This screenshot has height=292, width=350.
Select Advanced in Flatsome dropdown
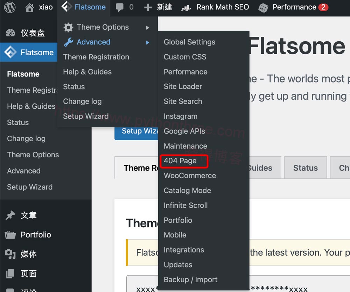pos(93,42)
